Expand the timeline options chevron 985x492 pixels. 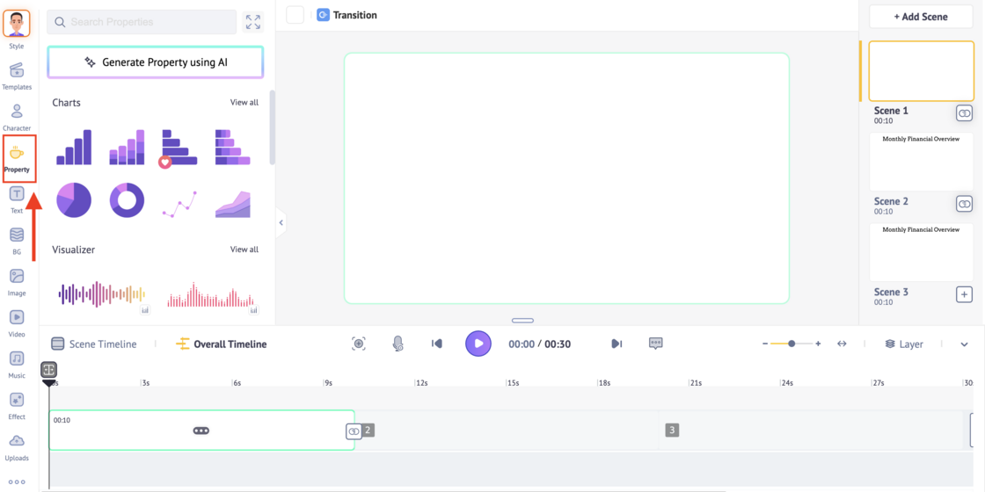click(x=964, y=344)
